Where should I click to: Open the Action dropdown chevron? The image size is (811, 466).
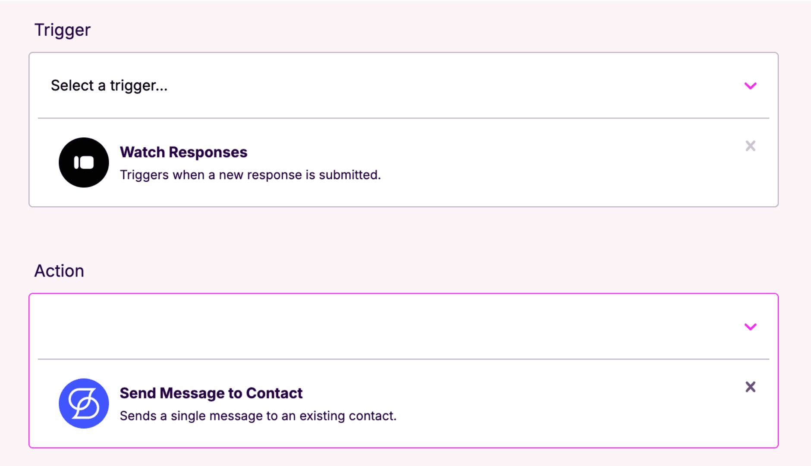coord(750,327)
